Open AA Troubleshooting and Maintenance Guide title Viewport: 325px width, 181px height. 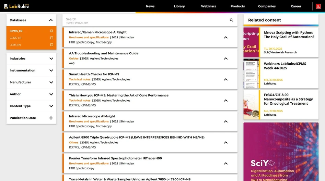tap(104, 53)
